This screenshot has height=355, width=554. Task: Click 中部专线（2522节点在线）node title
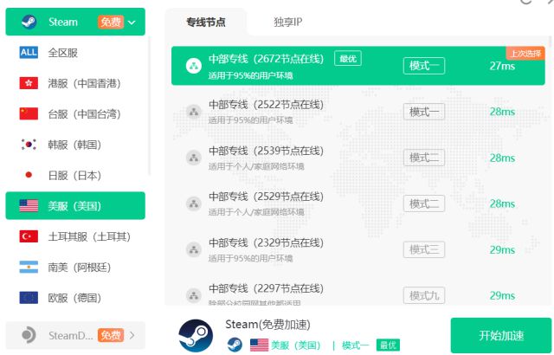tap(266, 105)
